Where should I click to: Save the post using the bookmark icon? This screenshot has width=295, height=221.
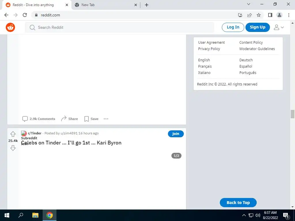point(91,119)
